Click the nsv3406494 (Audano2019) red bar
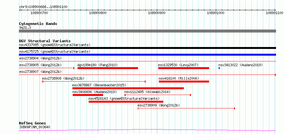The height and width of the screenshot is (134, 285). coord(88,95)
